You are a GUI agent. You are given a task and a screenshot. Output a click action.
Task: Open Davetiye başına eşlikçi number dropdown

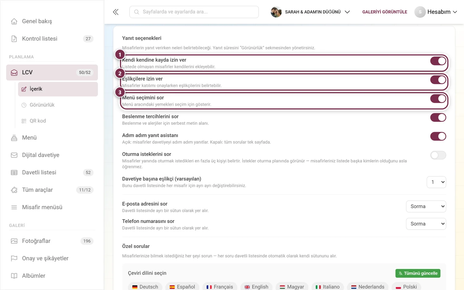pyautogui.click(x=436, y=182)
